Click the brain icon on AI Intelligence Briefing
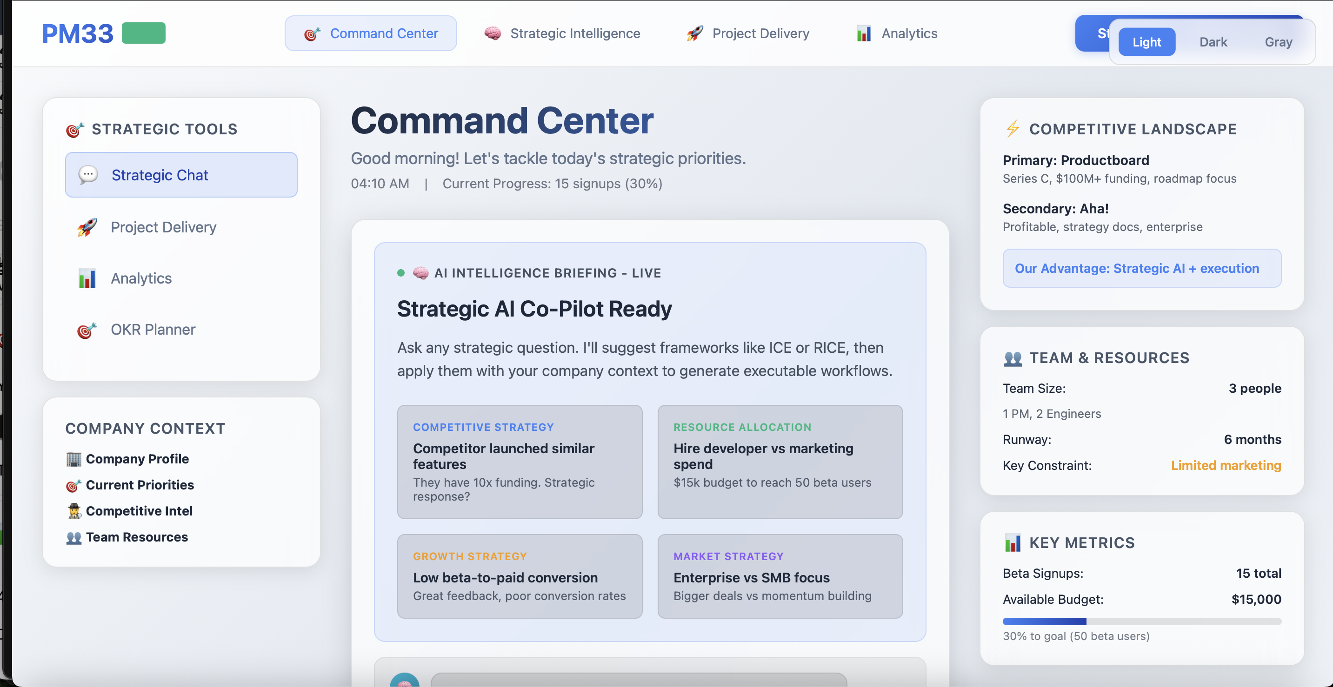Image resolution: width=1333 pixels, height=687 pixels. tap(421, 273)
